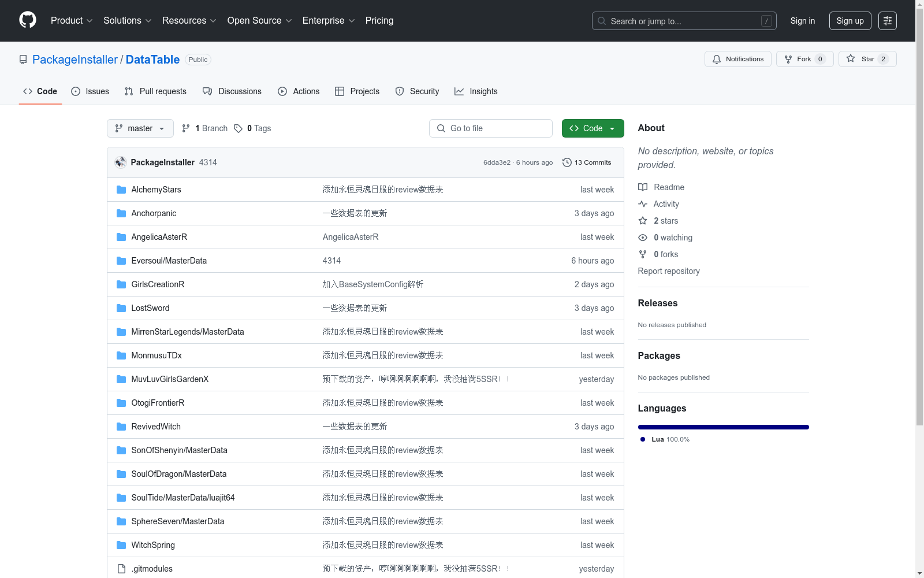
Task: Open the Actions tab workflow icon
Action: click(x=282, y=91)
